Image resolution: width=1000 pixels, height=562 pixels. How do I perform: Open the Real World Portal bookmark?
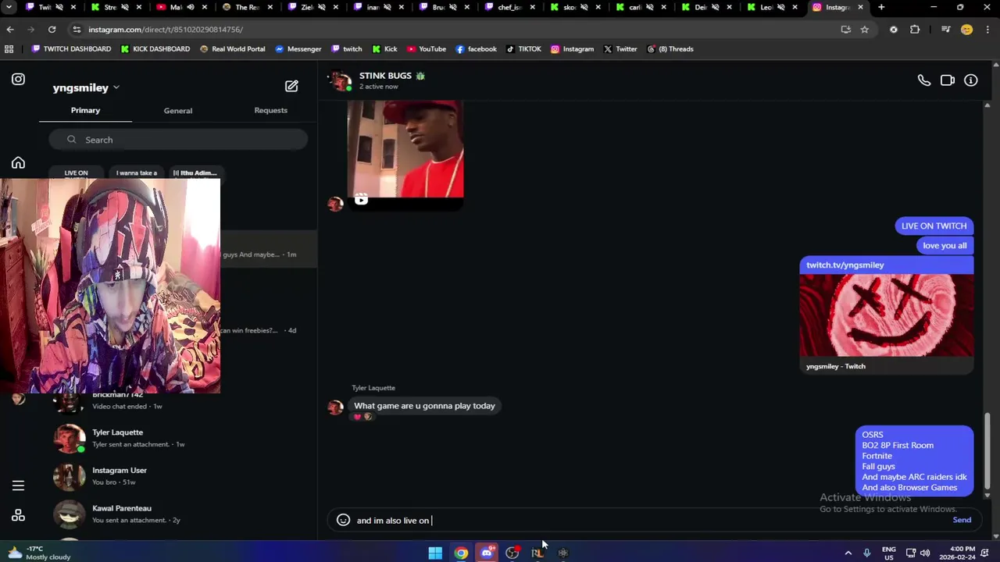point(232,48)
